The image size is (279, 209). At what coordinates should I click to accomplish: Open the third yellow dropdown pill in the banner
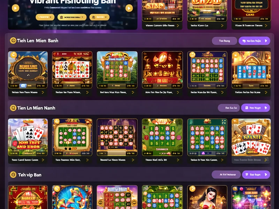point(99,17)
